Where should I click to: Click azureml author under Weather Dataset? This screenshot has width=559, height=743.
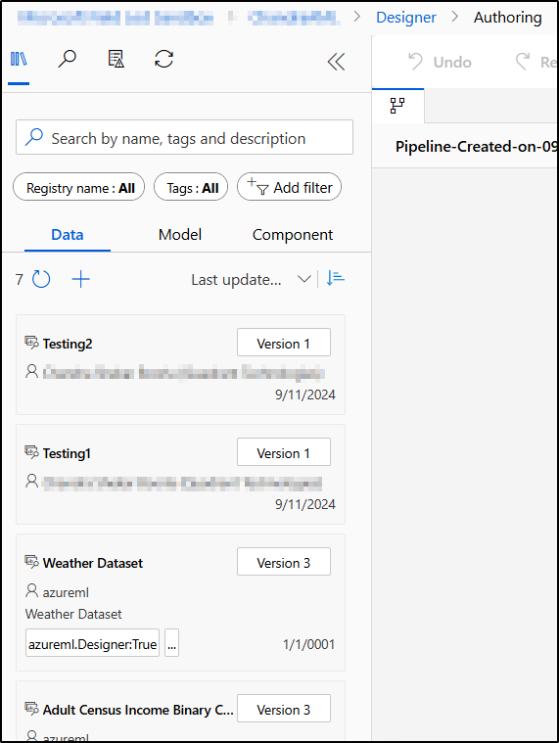tap(66, 592)
